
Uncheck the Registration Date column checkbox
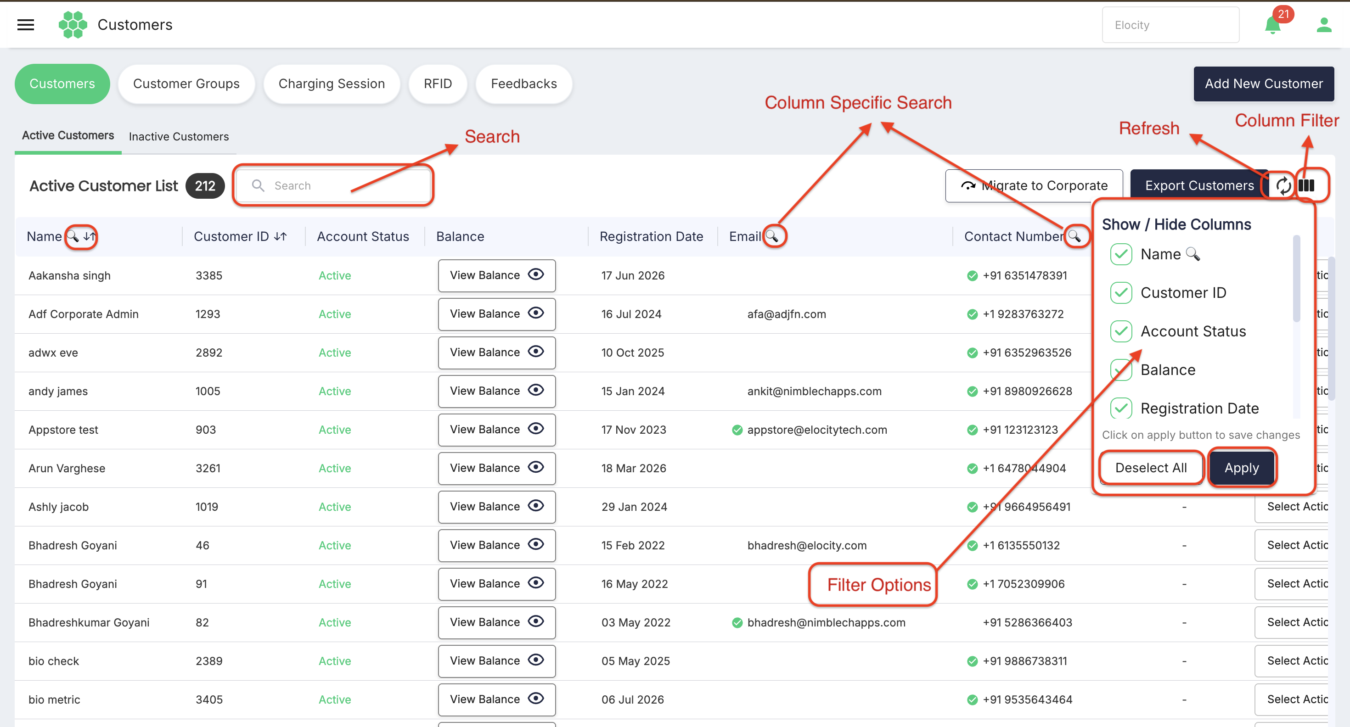click(1121, 408)
